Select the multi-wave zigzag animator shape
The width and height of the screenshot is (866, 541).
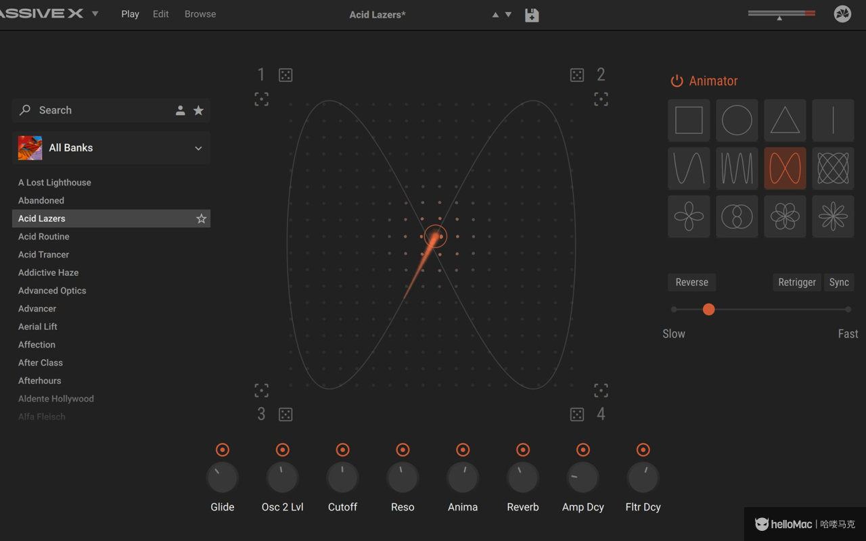[x=737, y=168]
